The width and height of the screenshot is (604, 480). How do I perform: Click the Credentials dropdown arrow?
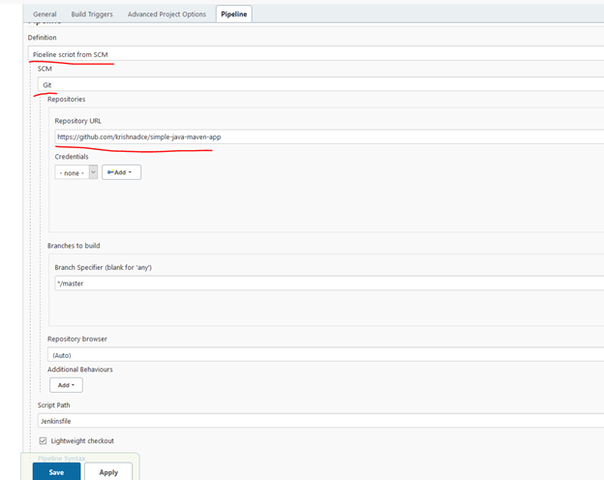click(93, 172)
